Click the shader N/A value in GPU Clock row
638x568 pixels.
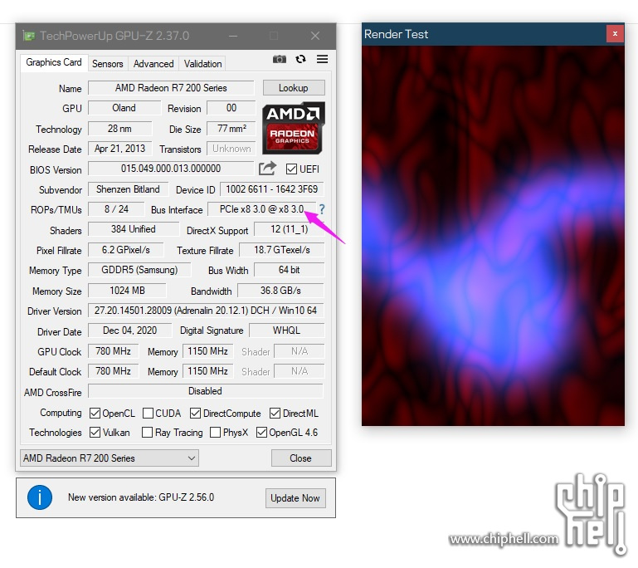point(300,351)
